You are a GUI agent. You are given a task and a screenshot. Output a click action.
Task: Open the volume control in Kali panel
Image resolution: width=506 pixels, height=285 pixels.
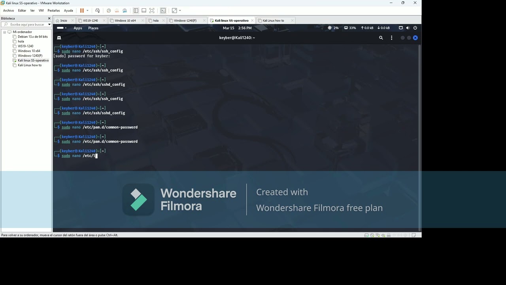(x=408, y=28)
